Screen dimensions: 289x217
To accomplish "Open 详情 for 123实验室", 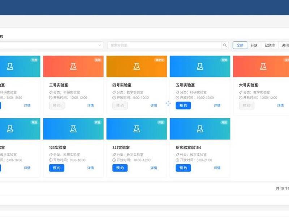I will pyautogui.click(x=91, y=168).
